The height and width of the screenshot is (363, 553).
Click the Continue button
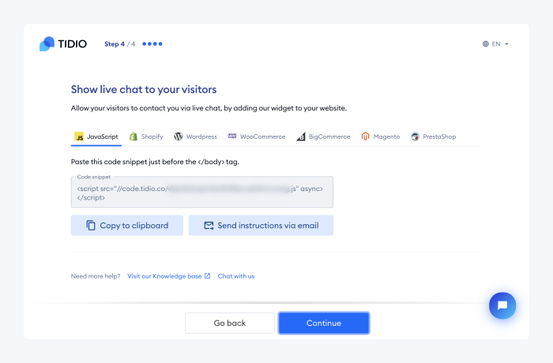click(x=324, y=323)
